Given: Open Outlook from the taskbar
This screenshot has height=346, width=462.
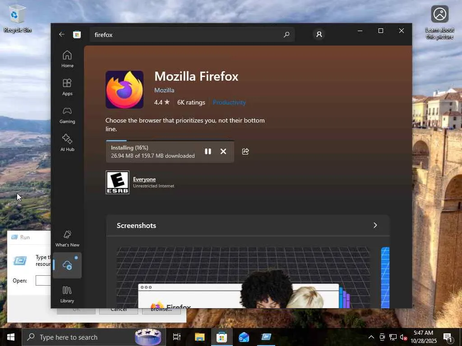Looking at the screenshot, I should coord(244,337).
